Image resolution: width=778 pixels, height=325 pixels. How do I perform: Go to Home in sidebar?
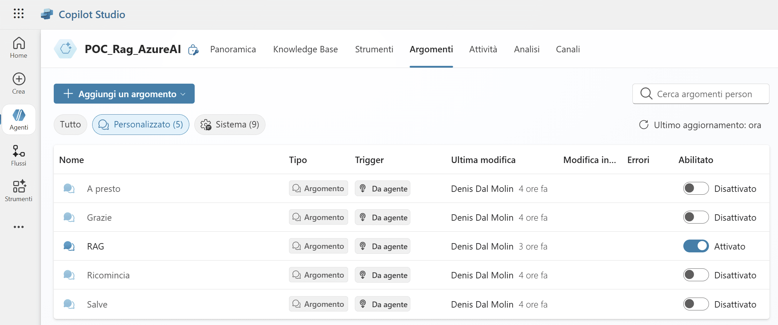point(19,48)
